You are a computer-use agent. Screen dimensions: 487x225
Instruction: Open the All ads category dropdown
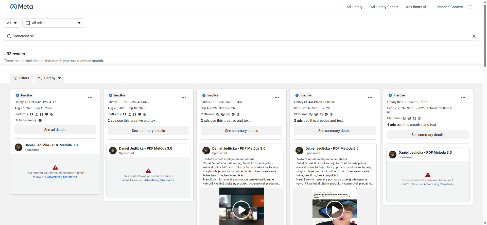(x=53, y=23)
